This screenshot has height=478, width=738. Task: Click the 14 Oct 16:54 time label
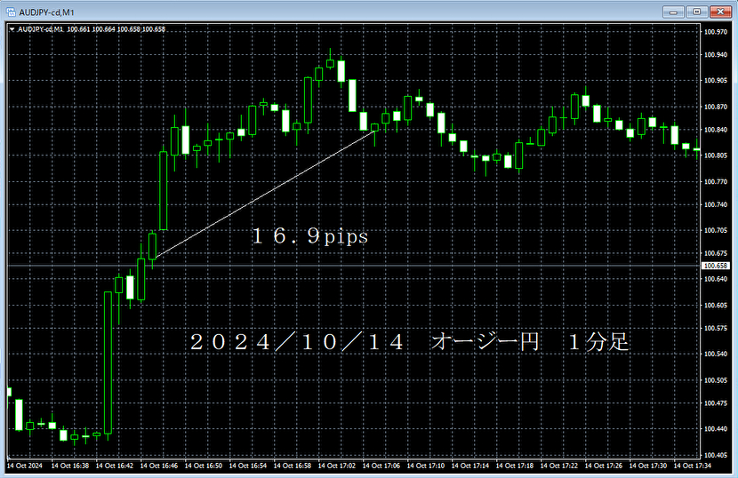(247, 466)
